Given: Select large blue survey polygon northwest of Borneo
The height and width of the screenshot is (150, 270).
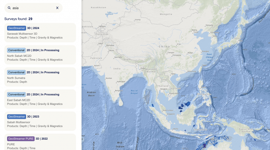Looking at the screenshot, I should [x=188, y=104].
